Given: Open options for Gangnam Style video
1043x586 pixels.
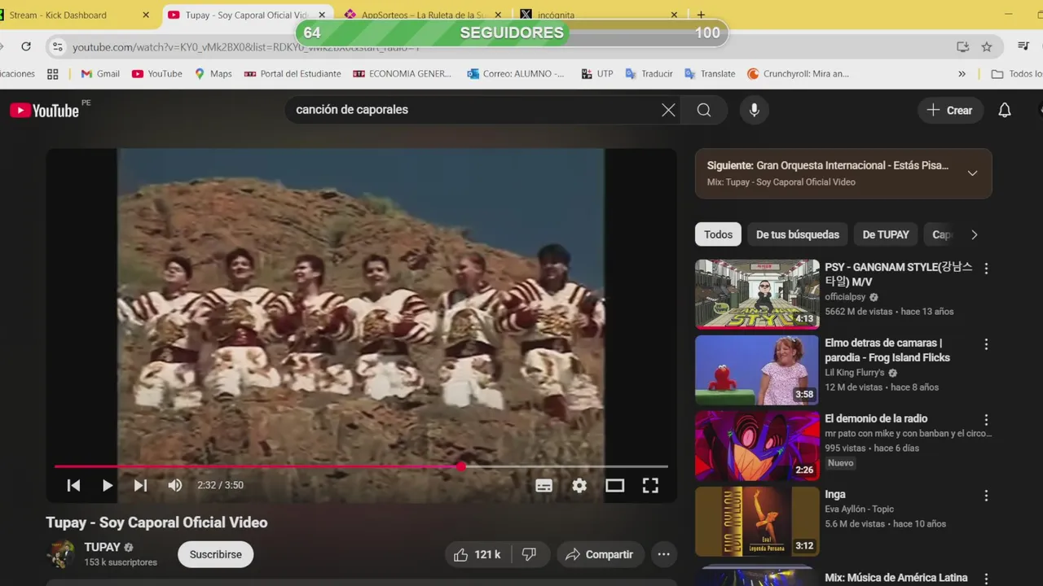Looking at the screenshot, I should click(x=986, y=269).
